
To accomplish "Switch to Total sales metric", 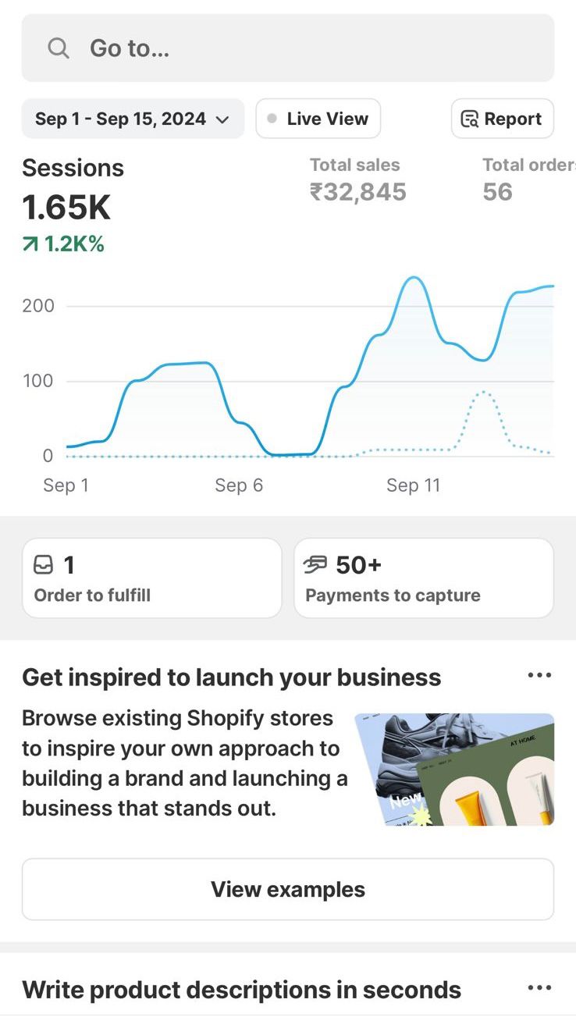I will 357,181.
